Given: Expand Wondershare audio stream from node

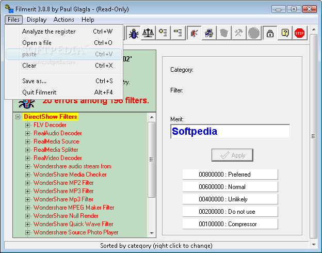Looking at the screenshot, I should pyautogui.click(x=27, y=166).
